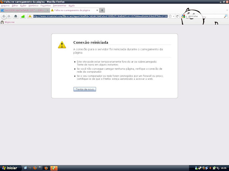
Task: Click the virustotal URL in address bar
Action: (100, 16)
